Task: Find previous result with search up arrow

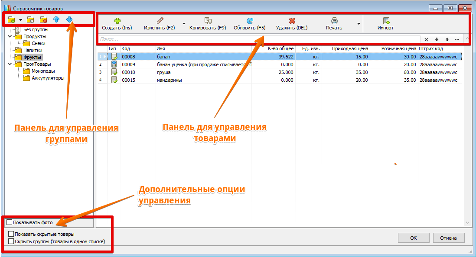Action: click(447, 39)
